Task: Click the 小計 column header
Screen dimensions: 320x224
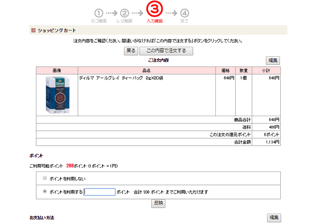Action: (266, 71)
